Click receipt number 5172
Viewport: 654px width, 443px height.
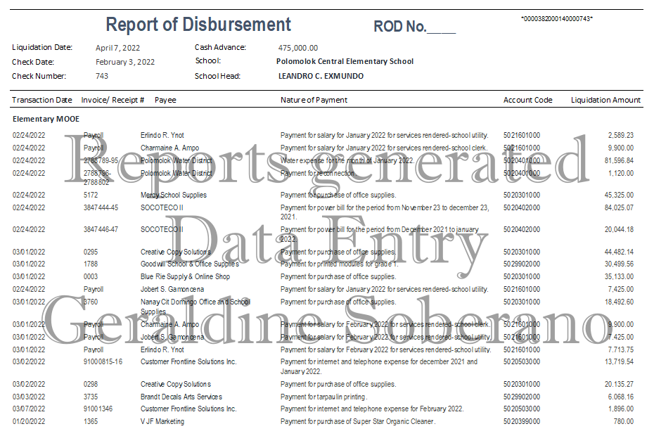tap(91, 195)
